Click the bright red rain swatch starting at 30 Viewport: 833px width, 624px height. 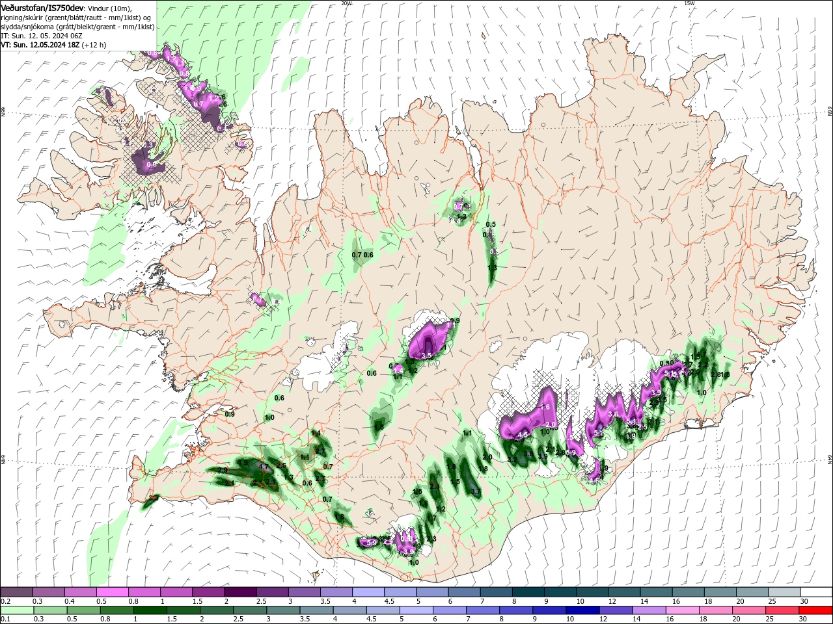click(815, 610)
